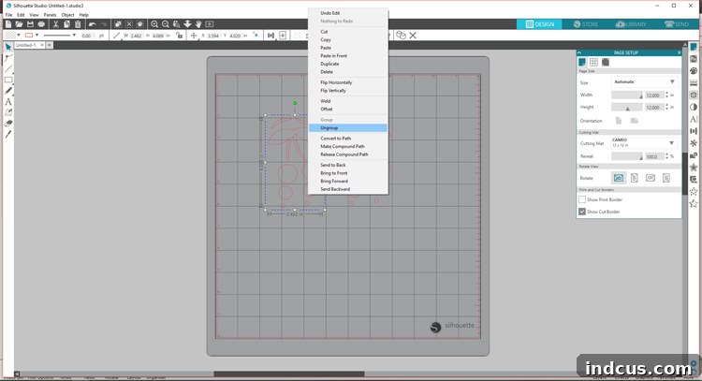
Task: Select the first rotate view option
Action: (619, 178)
